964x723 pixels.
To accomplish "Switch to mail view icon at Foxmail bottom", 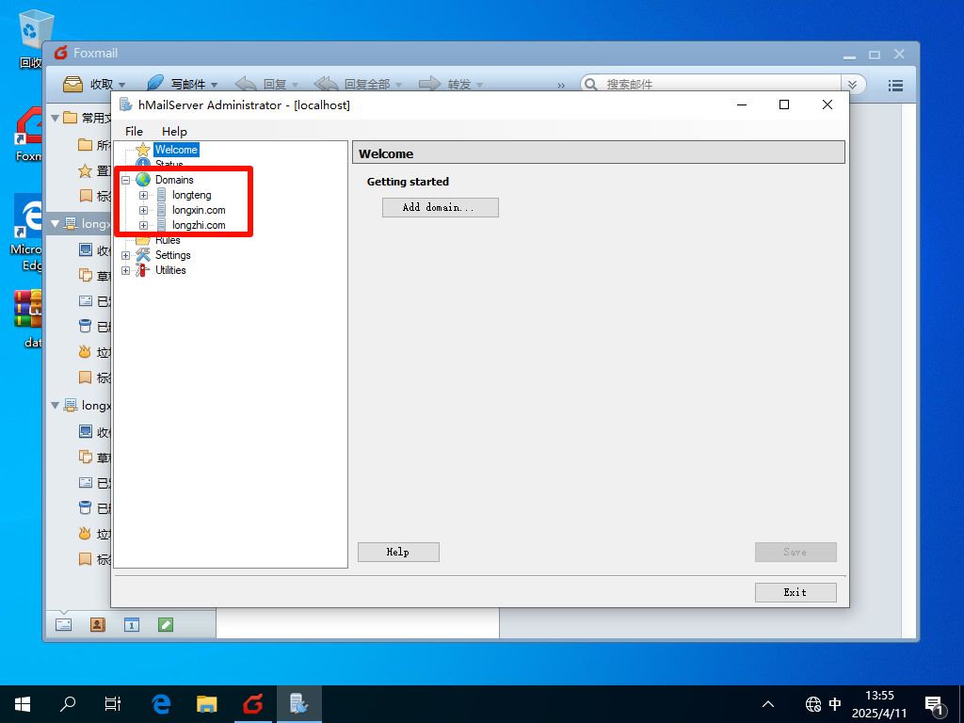I will [x=63, y=625].
